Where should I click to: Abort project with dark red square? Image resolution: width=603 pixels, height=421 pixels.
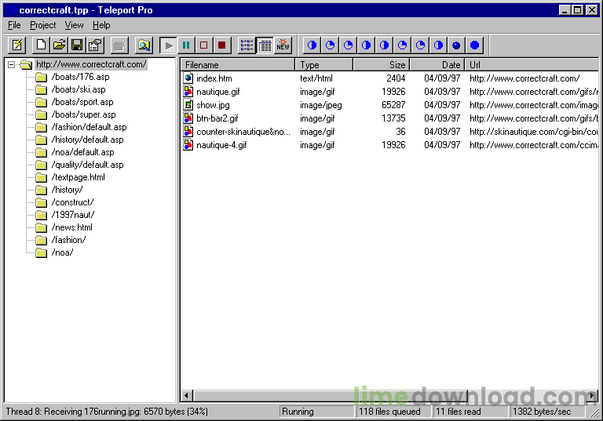[x=222, y=45]
